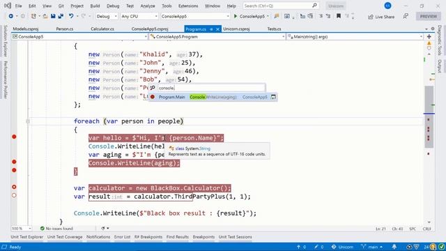Image resolution: width=446 pixels, height=251 pixels.
Task: Toggle hollow breakpoint on result line
Action: 14,195
